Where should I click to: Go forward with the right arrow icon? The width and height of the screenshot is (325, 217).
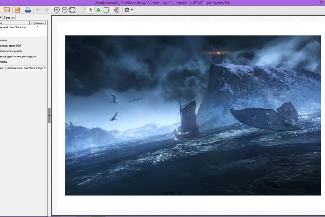[x=46, y=10]
